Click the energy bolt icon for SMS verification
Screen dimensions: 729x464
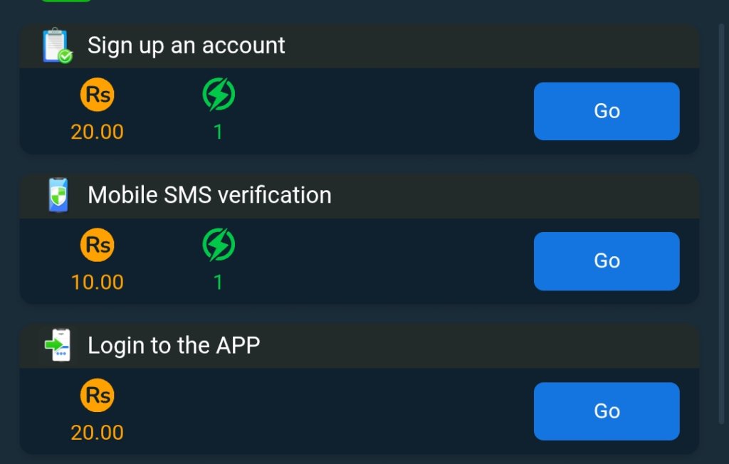(x=218, y=244)
